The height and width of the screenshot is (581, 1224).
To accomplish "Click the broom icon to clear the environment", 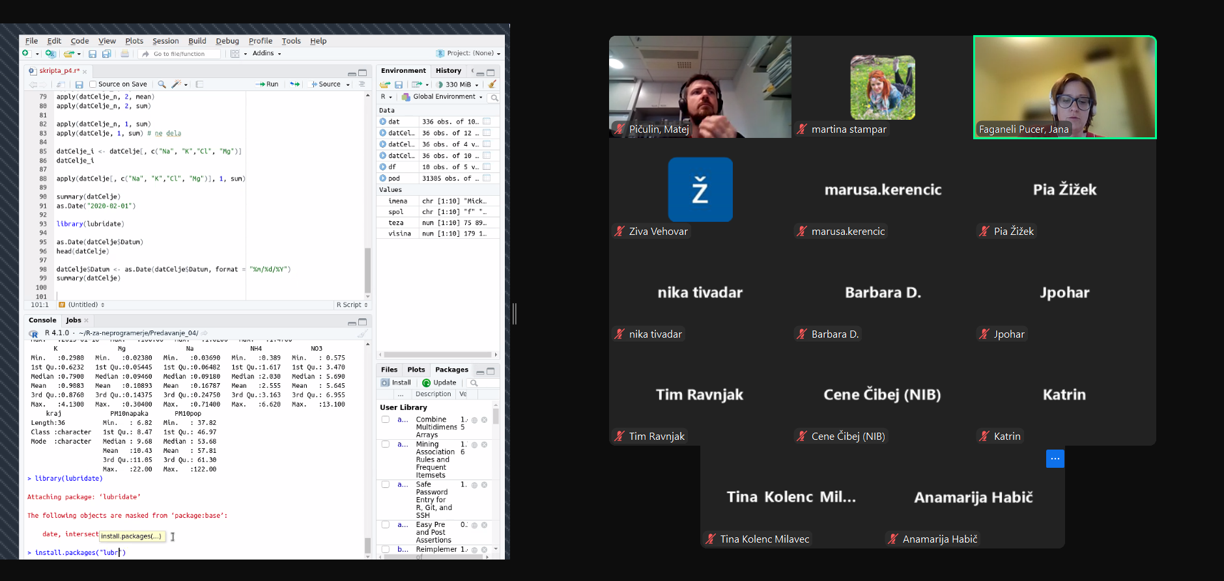I will tap(492, 85).
